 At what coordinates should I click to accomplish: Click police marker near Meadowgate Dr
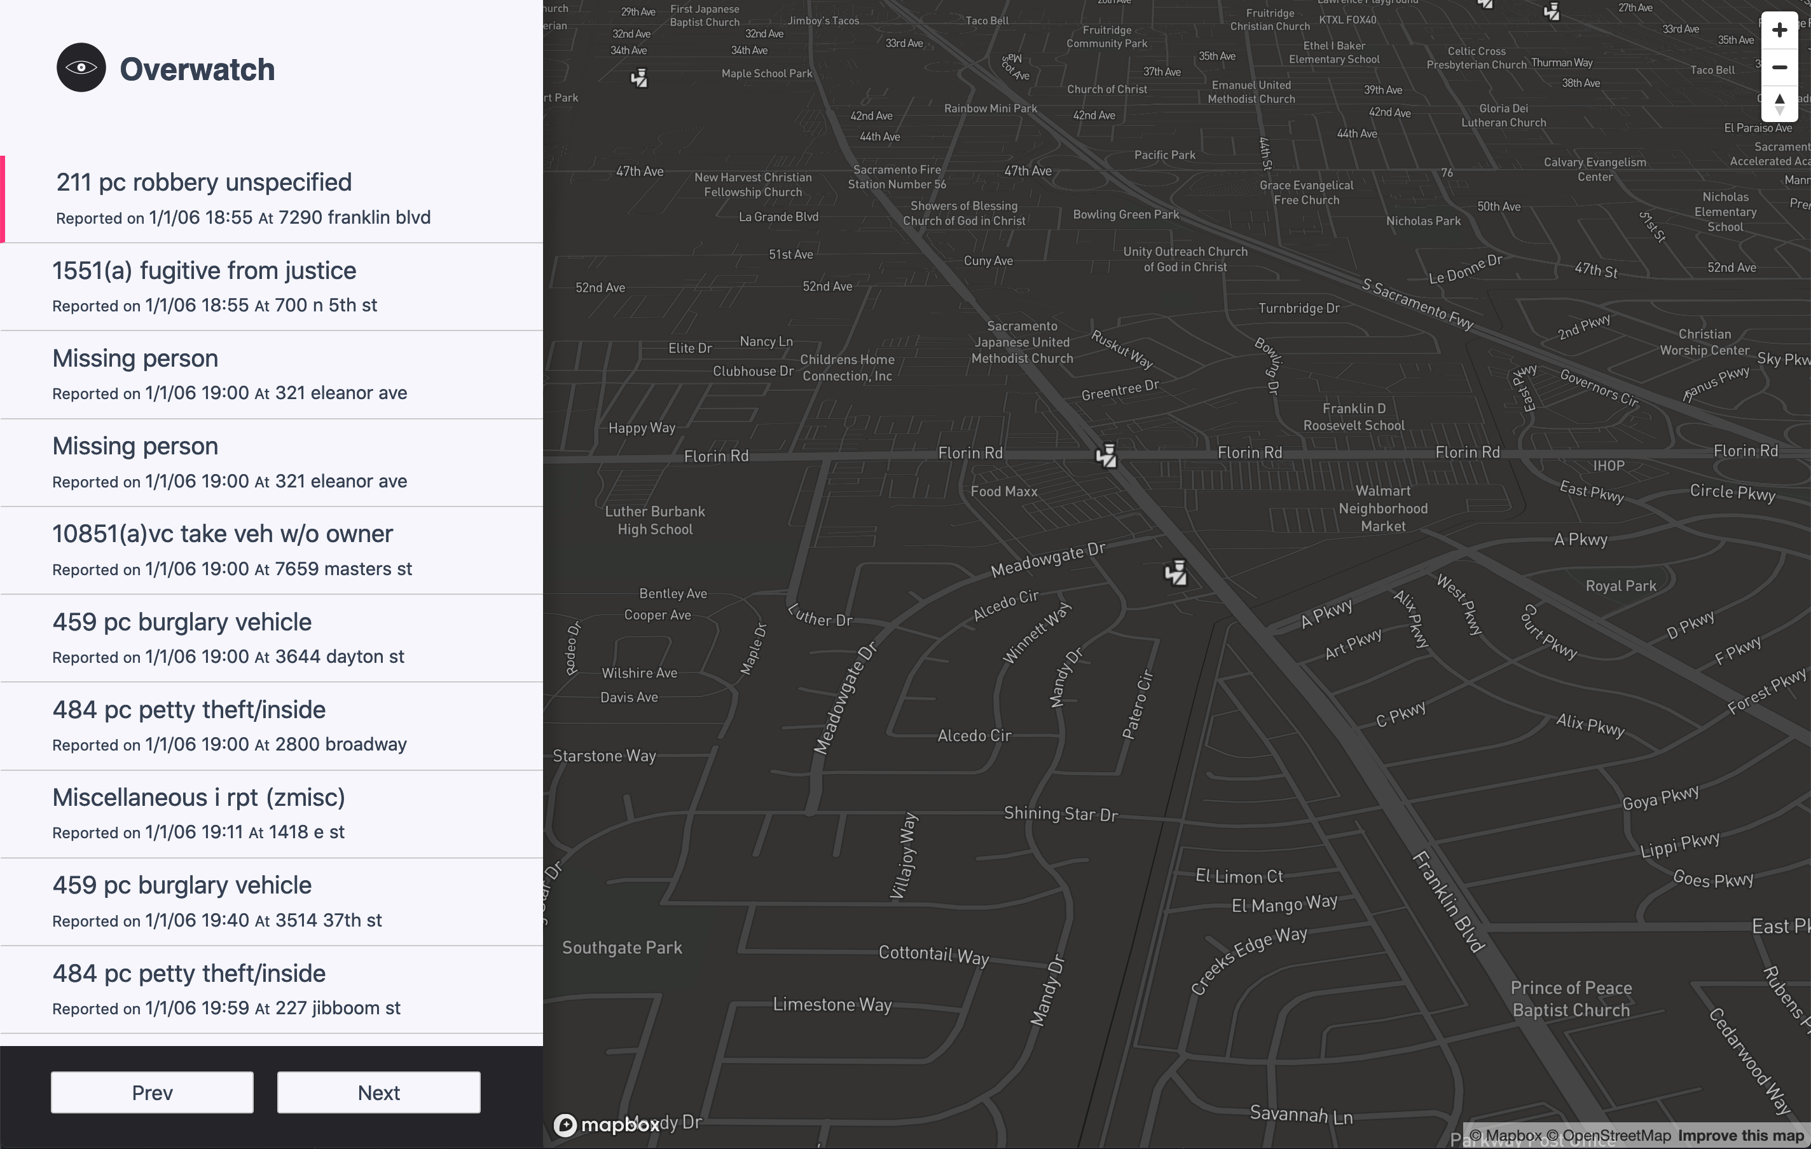coord(1176,573)
